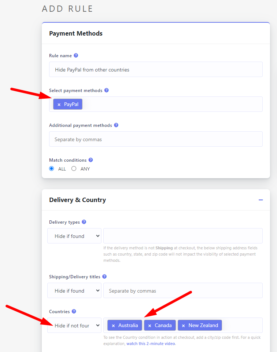Click help icon next to Match conditions
Screen dimensions: 277x352
click(91, 160)
